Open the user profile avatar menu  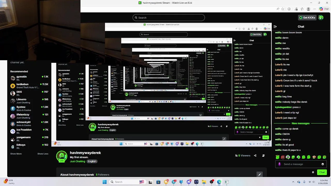[321, 18]
